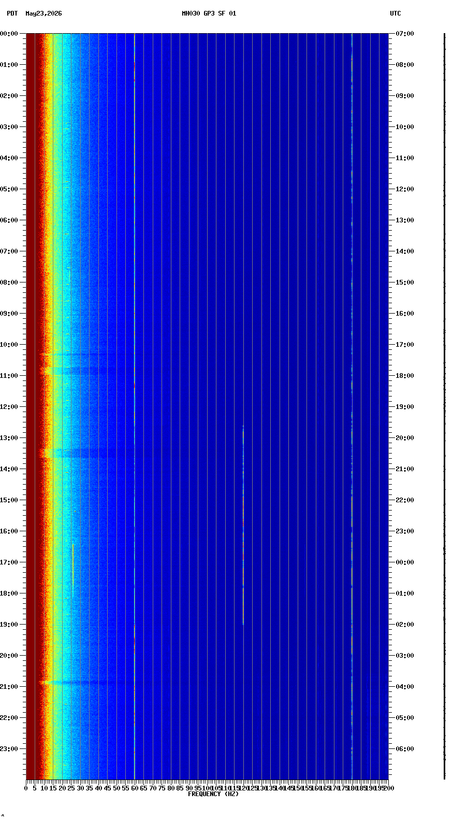The width and height of the screenshot is (467, 821).
Task: Click the 19:00 PDT time label
Action: 9,625
